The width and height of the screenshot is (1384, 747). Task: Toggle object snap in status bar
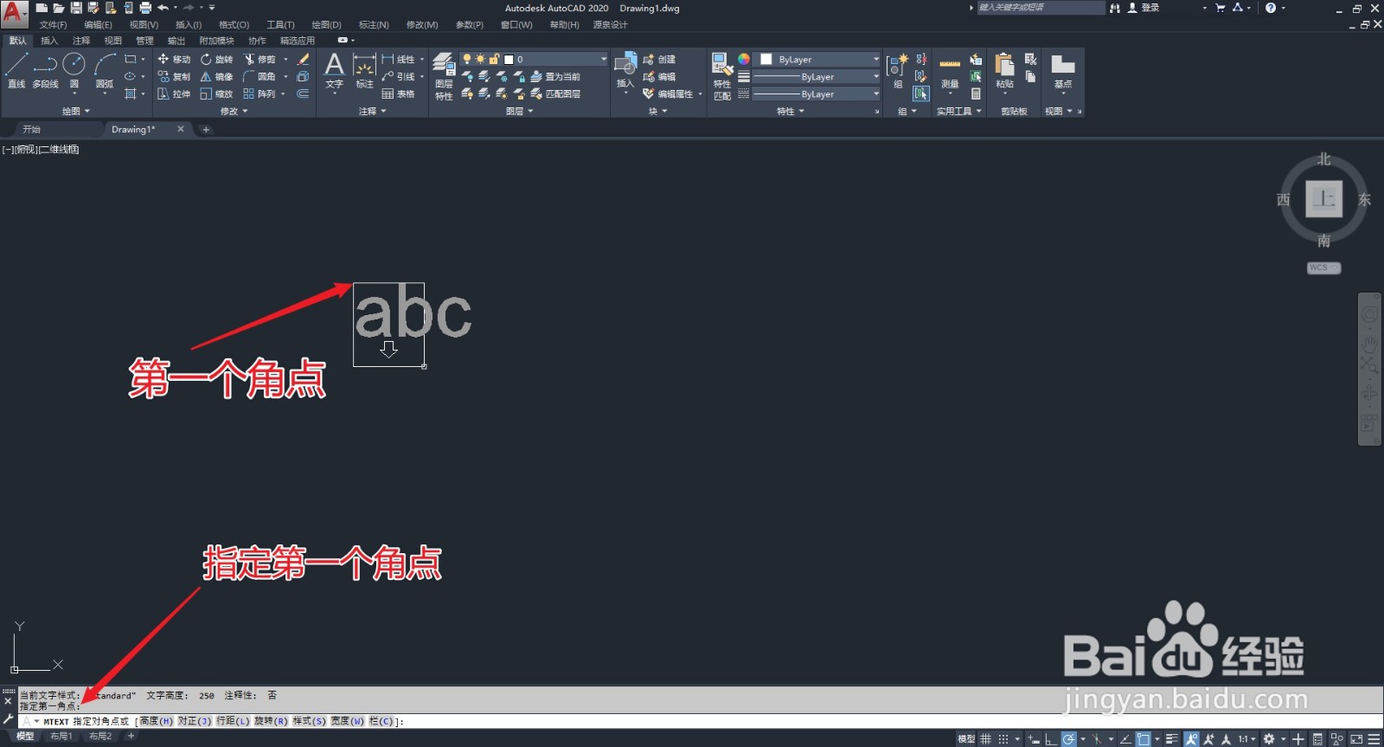[x=1144, y=738]
